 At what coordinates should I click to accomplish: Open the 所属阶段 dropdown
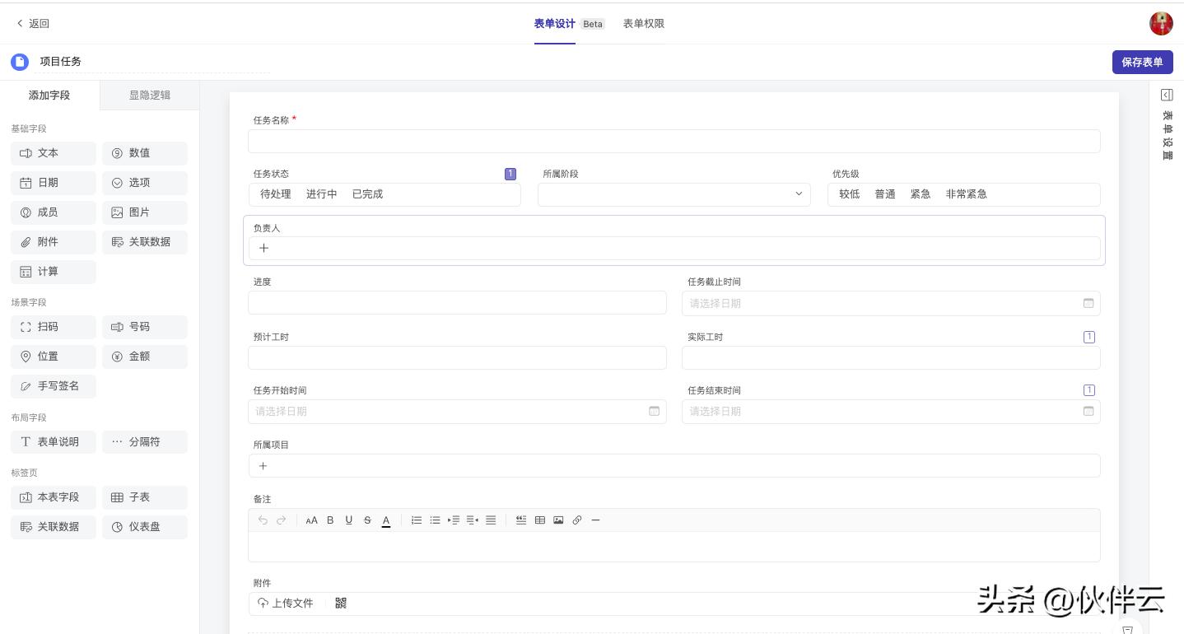pos(798,194)
